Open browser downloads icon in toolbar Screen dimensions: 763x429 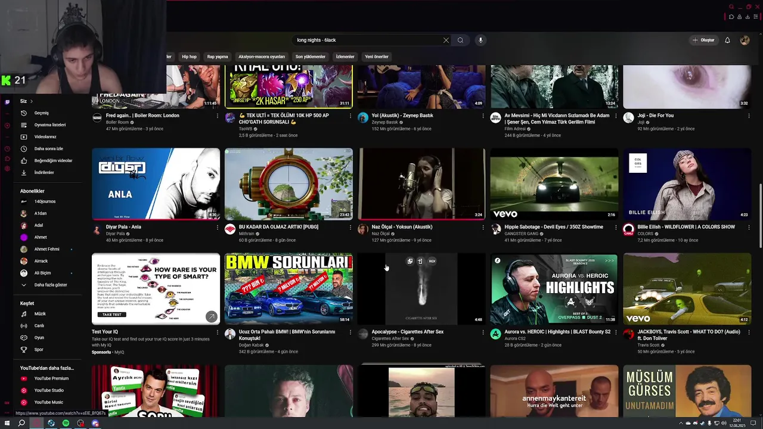[748, 17]
